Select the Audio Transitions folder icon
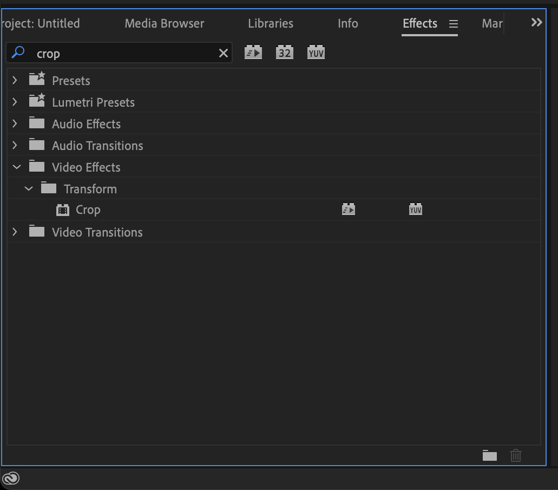 point(37,145)
